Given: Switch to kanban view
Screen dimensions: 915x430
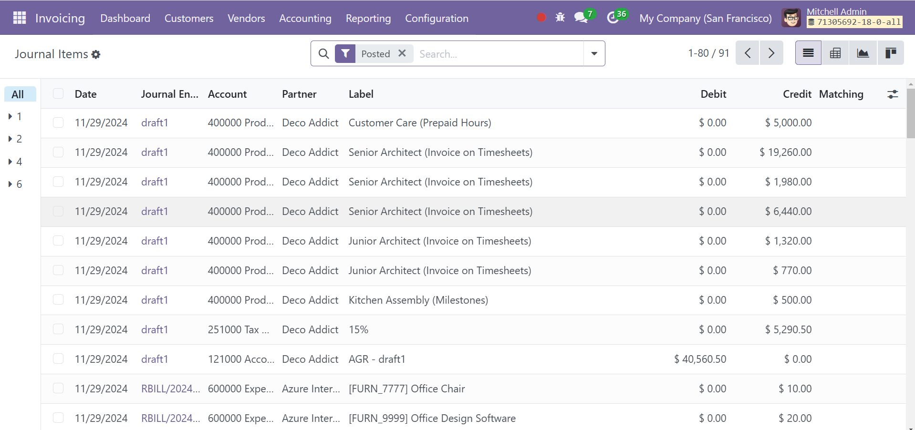Looking at the screenshot, I should (890, 53).
